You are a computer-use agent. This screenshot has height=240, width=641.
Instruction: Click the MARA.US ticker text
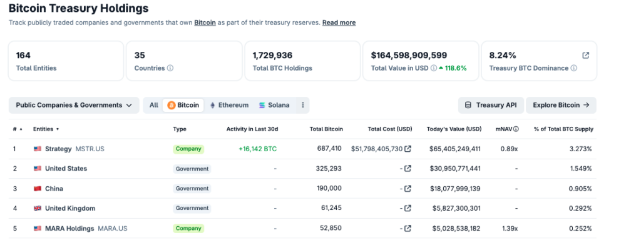pos(113,228)
